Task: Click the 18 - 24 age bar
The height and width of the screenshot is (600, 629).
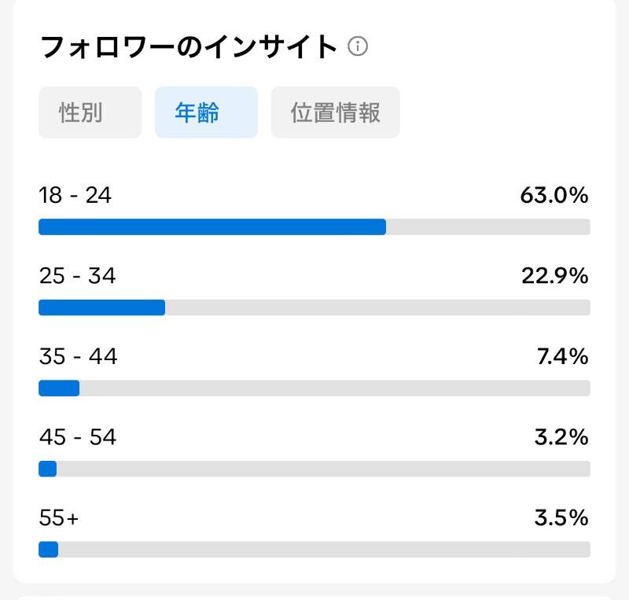Action: (314, 226)
